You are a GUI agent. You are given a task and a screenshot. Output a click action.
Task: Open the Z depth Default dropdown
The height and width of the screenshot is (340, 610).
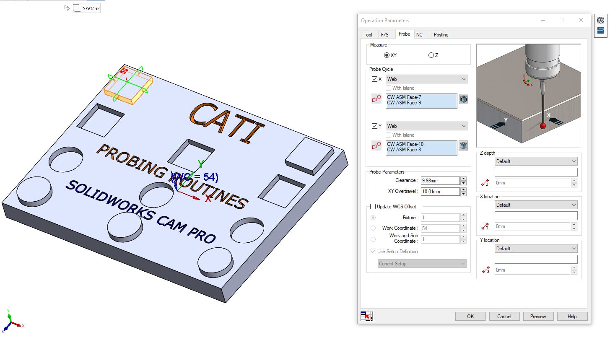(536, 161)
